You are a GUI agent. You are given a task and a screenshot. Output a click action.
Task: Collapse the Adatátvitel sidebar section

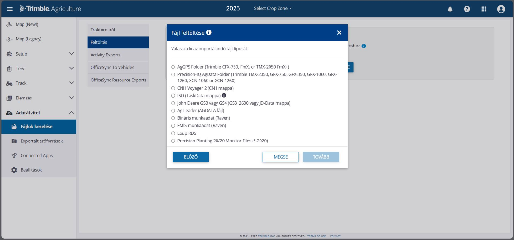[71, 113]
